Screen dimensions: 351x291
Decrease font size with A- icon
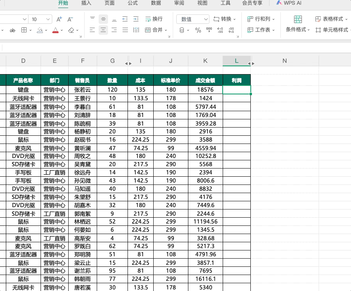click(70, 19)
